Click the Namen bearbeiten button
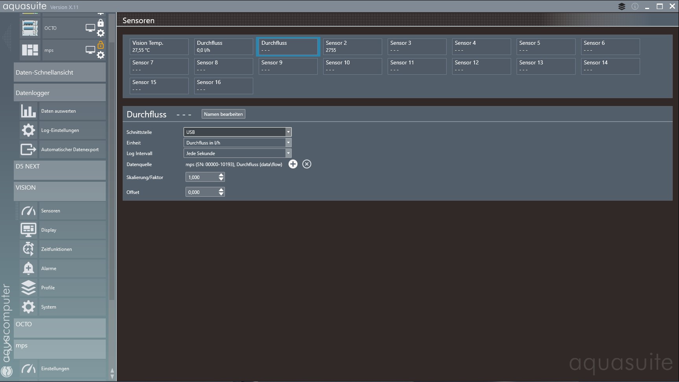 point(223,114)
